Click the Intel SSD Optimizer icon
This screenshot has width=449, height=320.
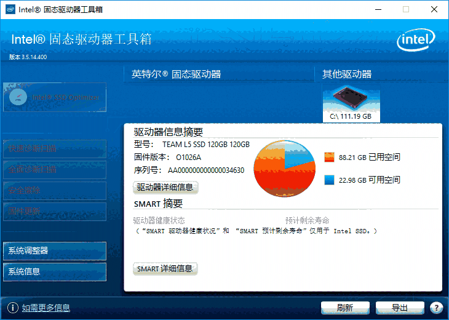coord(18,97)
